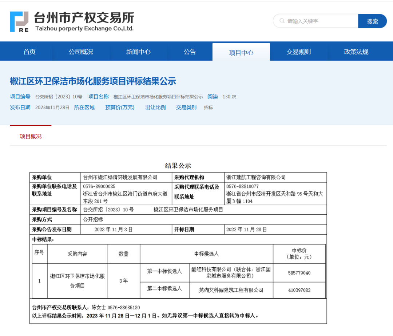Click the 所在区域 label

84,107
